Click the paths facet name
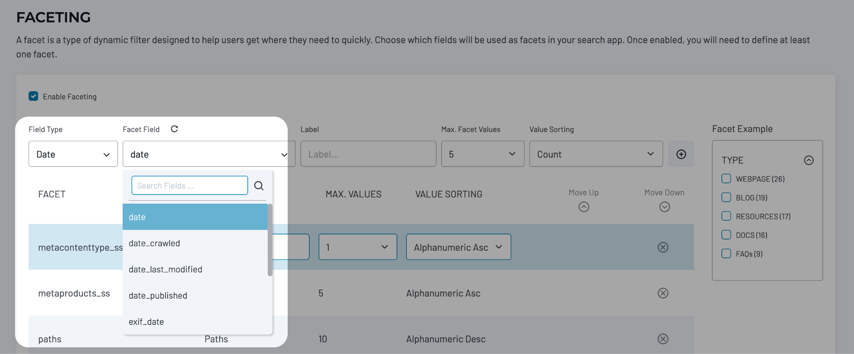Image resolution: width=854 pixels, height=354 pixels. click(50, 339)
